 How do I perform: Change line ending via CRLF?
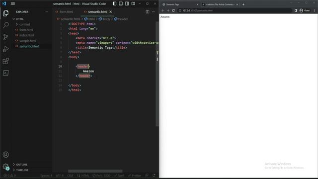point(70,176)
